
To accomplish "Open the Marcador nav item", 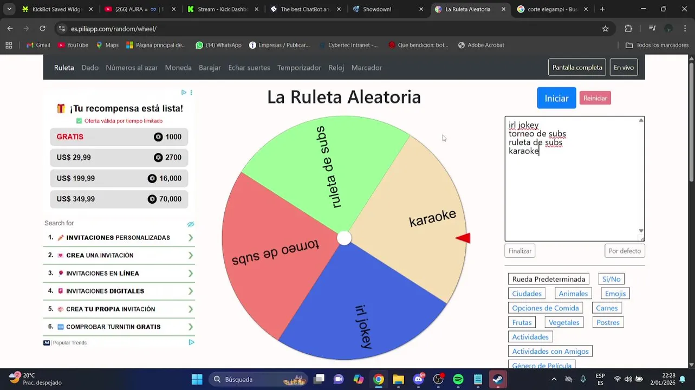I will pos(367,68).
